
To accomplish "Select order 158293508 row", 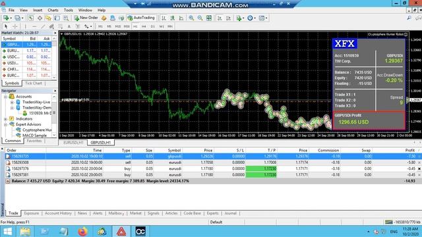I will (x=211, y=163).
